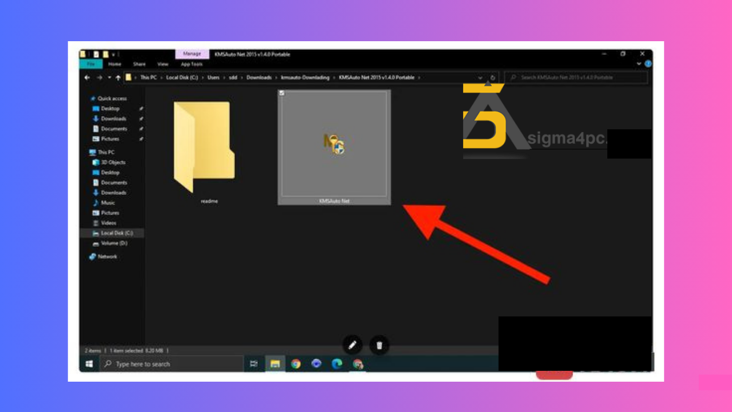Click Users in the address path
Image resolution: width=732 pixels, height=412 pixels.
[x=213, y=77]
